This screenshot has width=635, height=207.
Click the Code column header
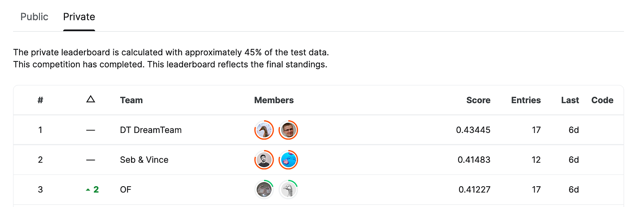point(602,100)
